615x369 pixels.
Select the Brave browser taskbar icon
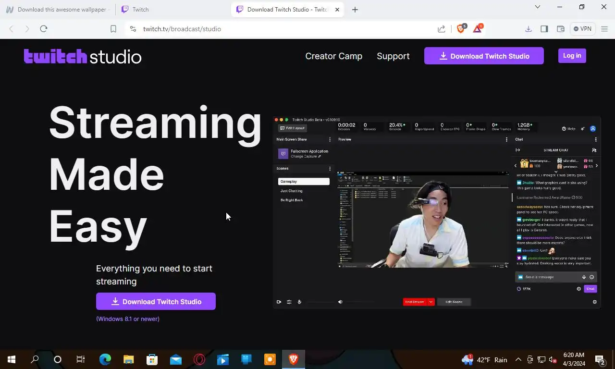pyautogui.click(x=294, y=359)
